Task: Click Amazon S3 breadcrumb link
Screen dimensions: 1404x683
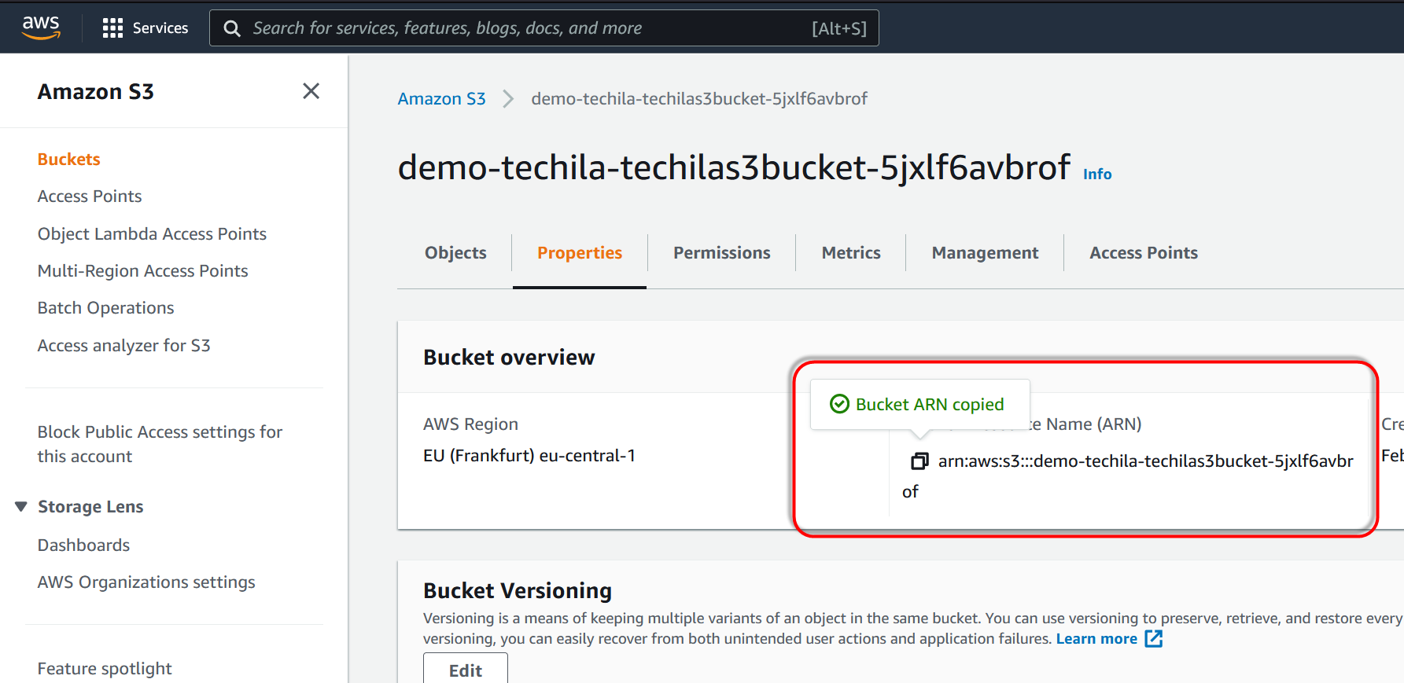Action: (441, 99)
